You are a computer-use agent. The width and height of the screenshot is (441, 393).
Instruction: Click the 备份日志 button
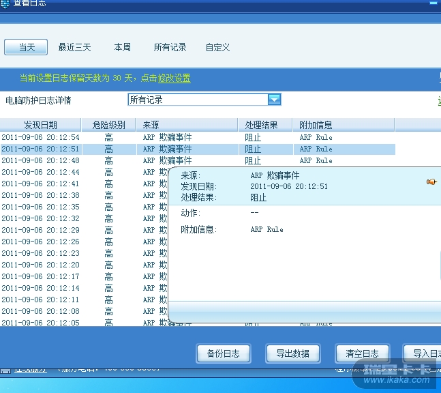coord(224,353)
